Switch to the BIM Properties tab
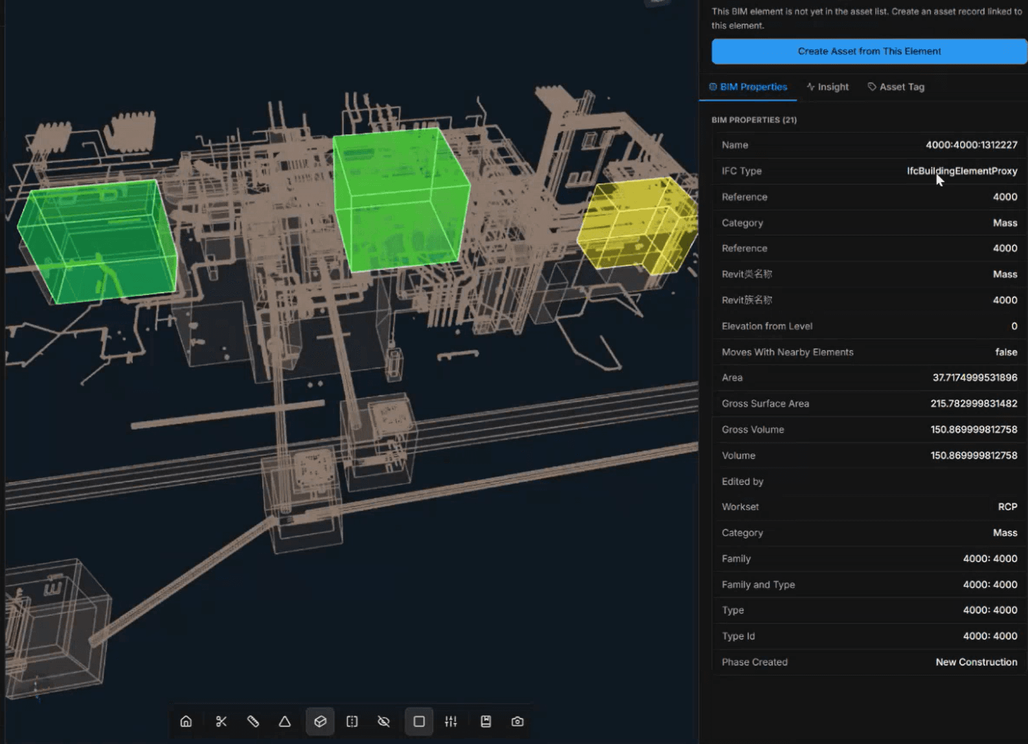The height and width of the screenshot is (744, 1028). click(748, 87)
